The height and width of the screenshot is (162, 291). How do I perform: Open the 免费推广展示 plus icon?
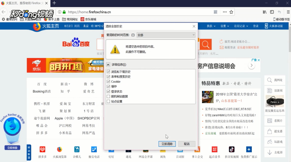click(x=249, y=149)
